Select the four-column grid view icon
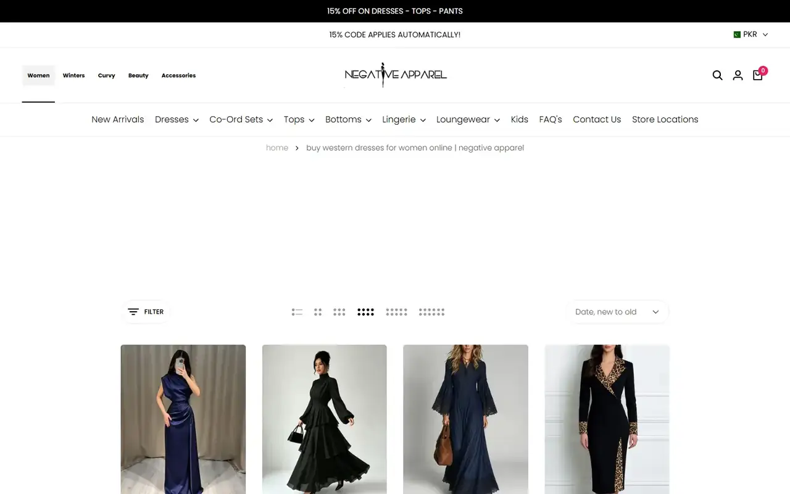Viewport: 790px width, 494px height. (365, 312)
